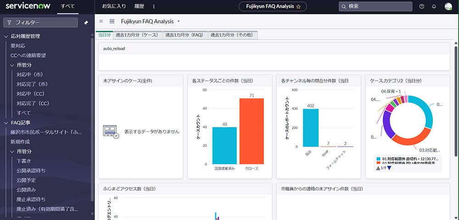Switch to 過去1カ月分（その他） tab
This screenshot has width=459, height=220.
coord(233,35)
